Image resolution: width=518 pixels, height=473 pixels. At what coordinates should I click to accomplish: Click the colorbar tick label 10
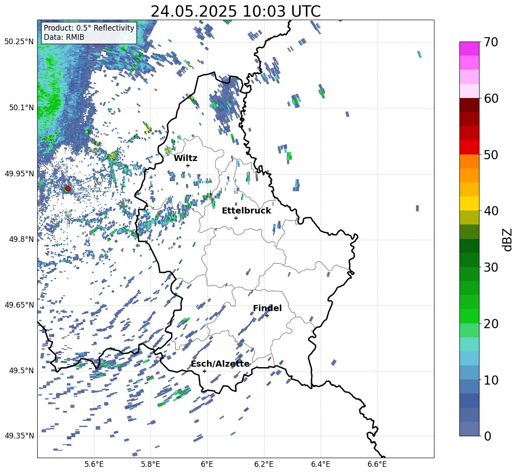[x=491, y=380]
